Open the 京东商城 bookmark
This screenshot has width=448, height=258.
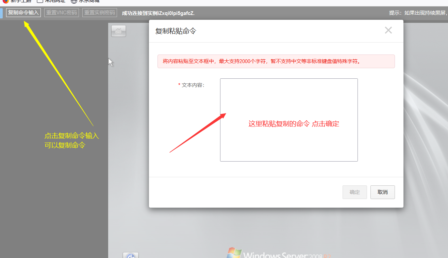pyautogui.click(x=85, y=1)
